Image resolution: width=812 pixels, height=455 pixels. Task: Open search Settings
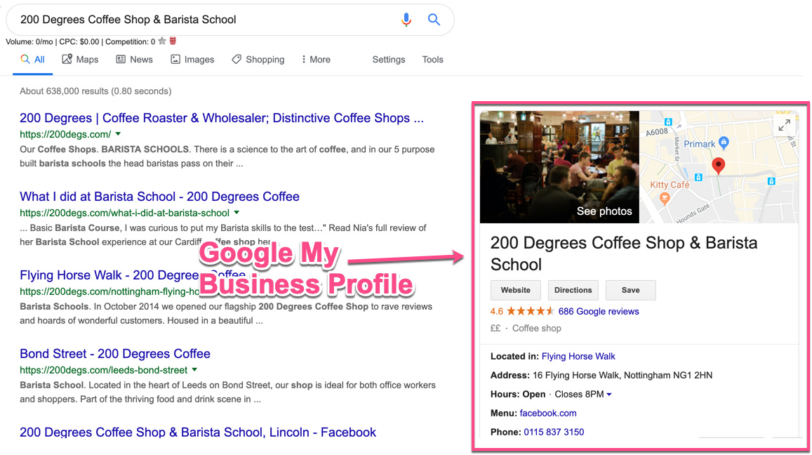click(x=388, y=60)
